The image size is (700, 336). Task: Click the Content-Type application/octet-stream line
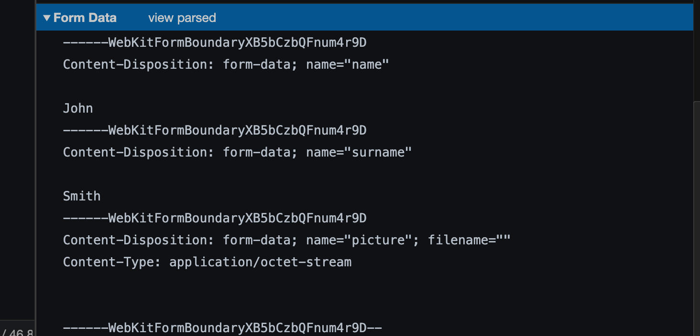pyautogui.click(x=207, y=262)
